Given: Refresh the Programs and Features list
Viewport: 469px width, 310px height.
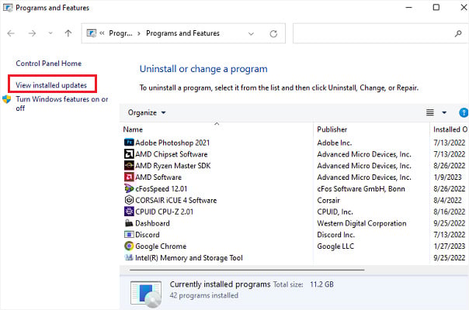Looking at the screenshot, I should coord(273,34).
